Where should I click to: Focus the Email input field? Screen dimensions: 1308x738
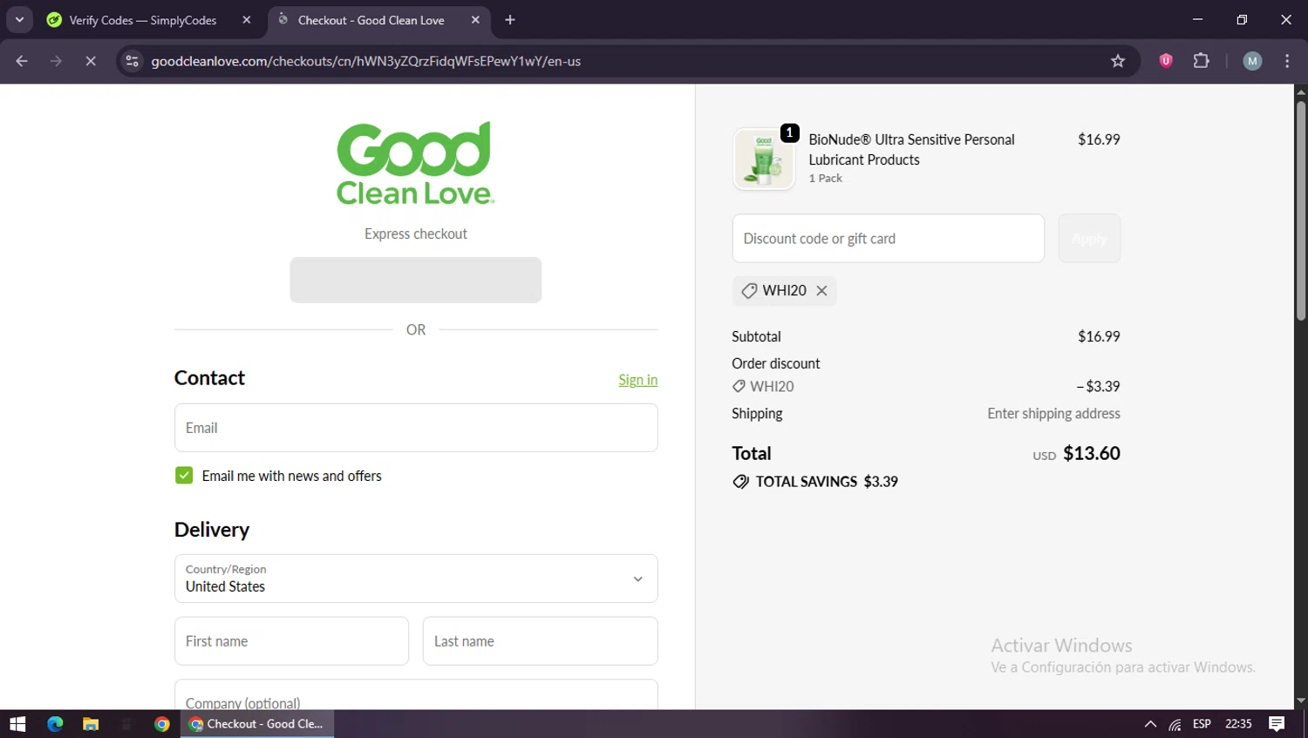416,428
